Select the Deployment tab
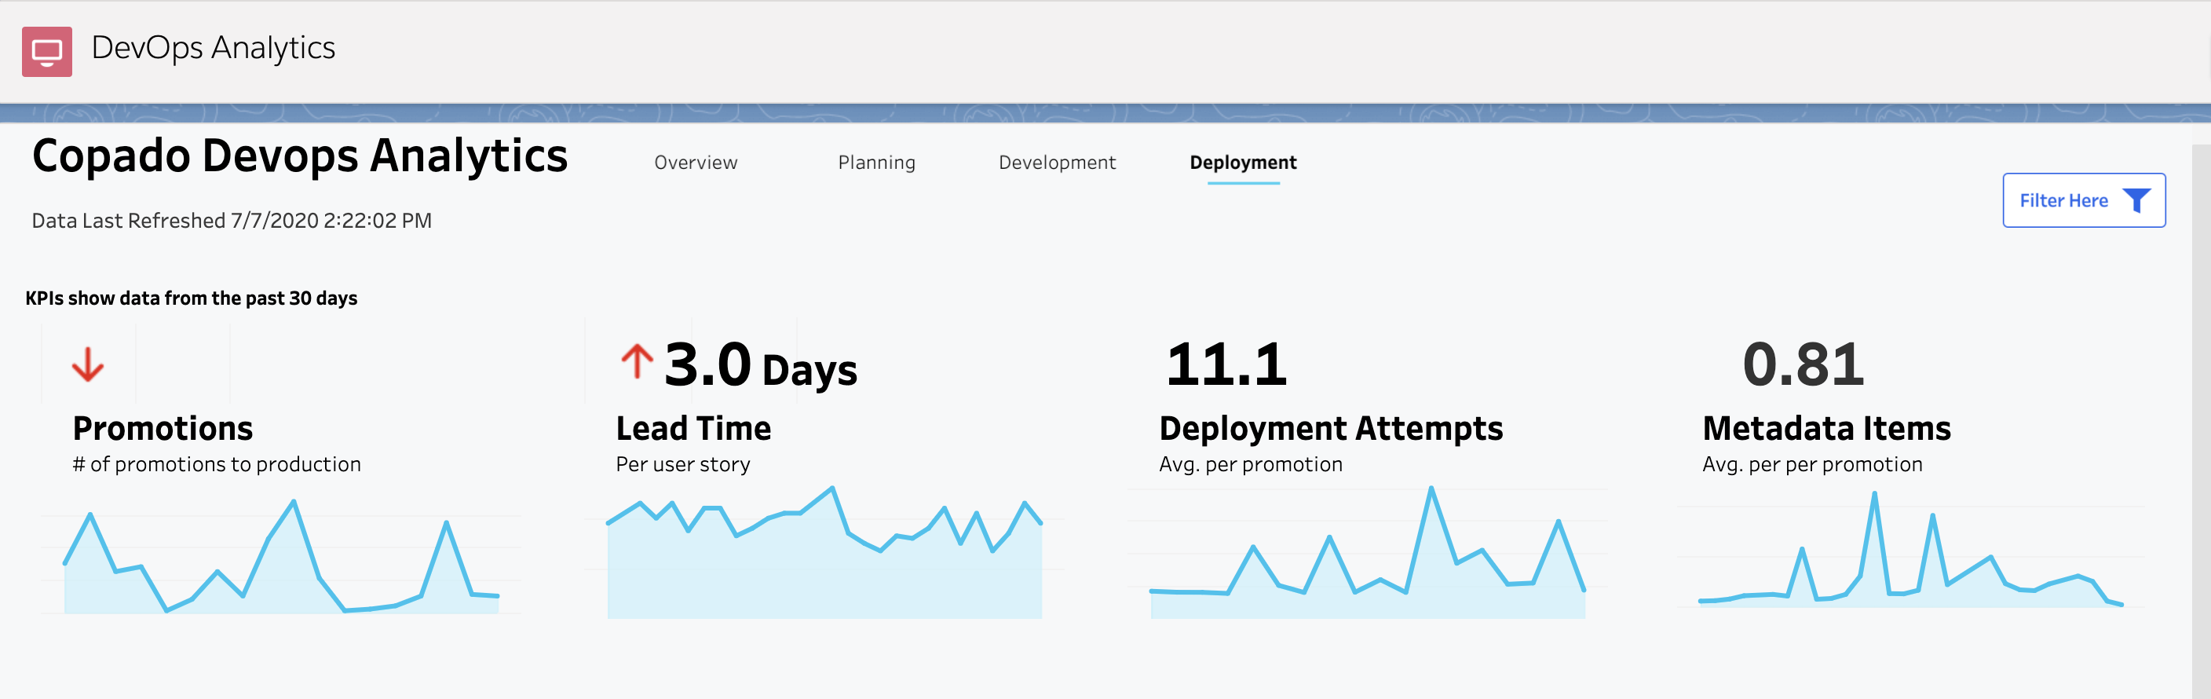Screen dimensions: 2211x699 pos(1243,163)
